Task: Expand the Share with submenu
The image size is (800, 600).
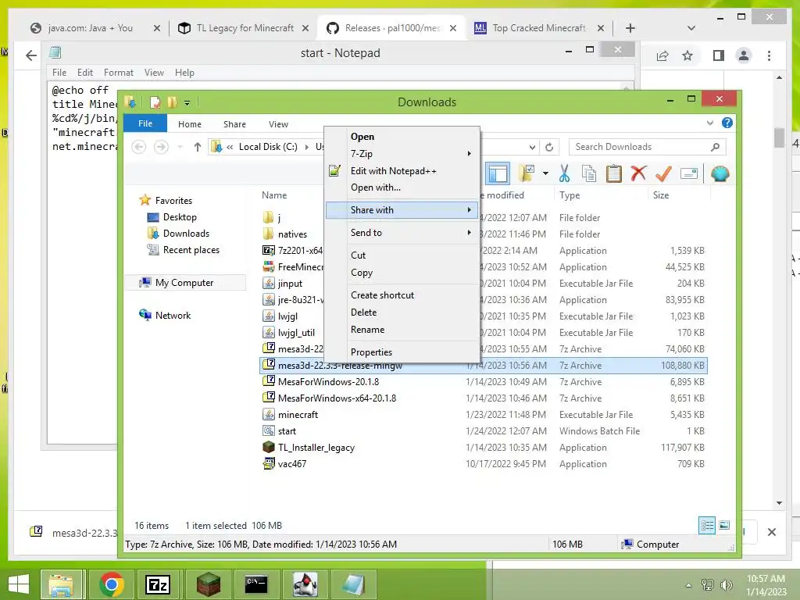Action: [402, 209]
